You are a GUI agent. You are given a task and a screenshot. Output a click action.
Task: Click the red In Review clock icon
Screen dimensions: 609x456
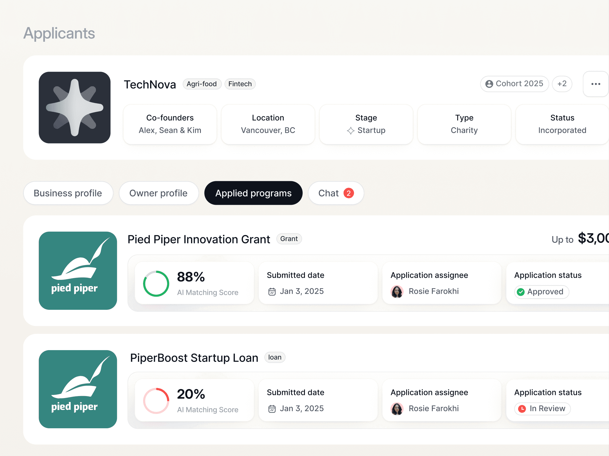522,409
